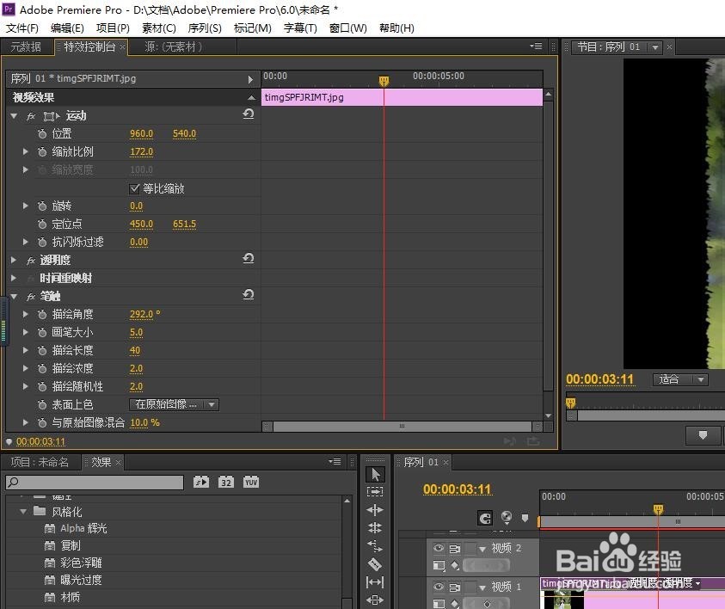The image size is (725, 609).
Task: Toggle 视频 2 track eye visibility
Action: click(x=439, y=548)
